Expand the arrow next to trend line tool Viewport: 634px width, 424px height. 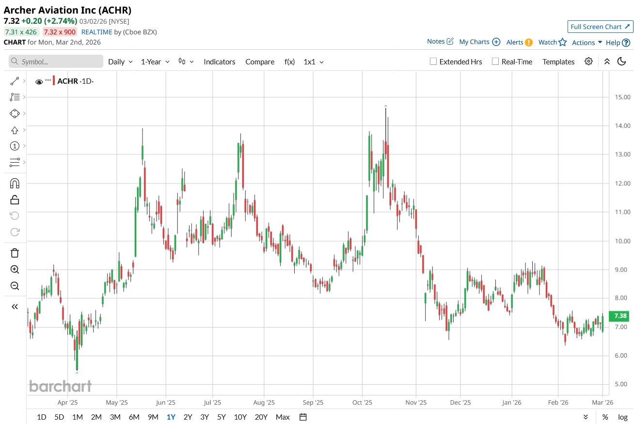[24, 81]
